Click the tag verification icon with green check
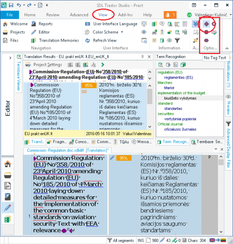Screen dimensions: 233x244 [x=214, y=32]
